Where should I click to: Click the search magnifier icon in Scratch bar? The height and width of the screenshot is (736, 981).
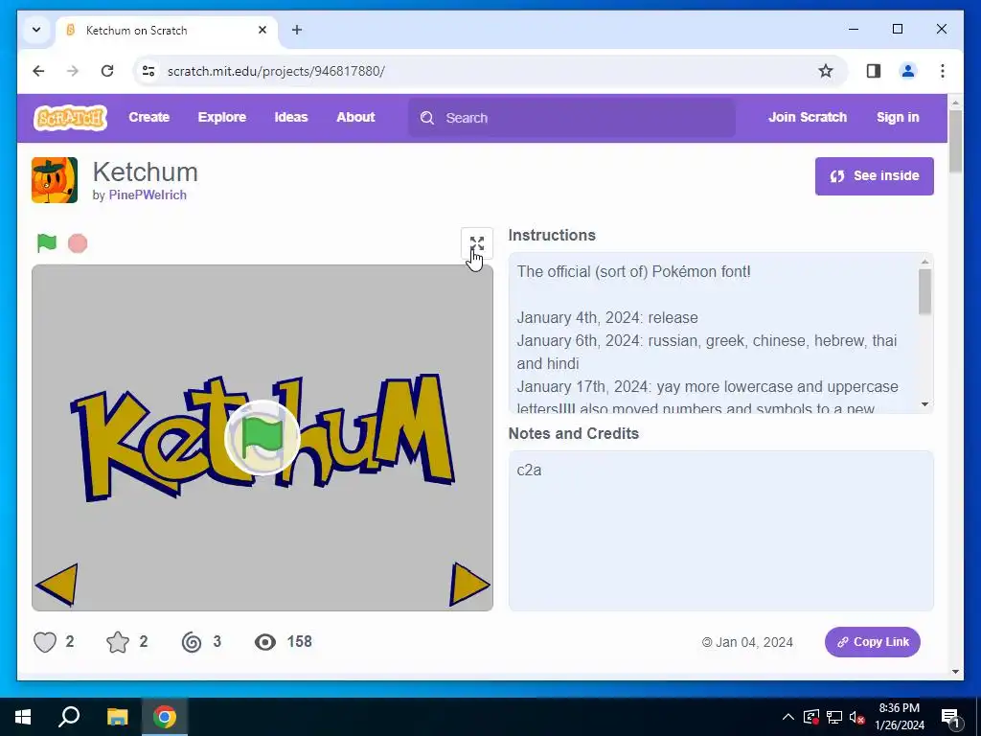point(427,118)
